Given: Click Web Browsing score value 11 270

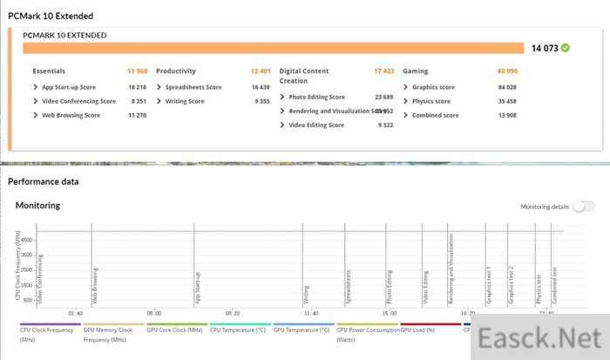Looking at the screenshot, I should click(x=138, y=115).
